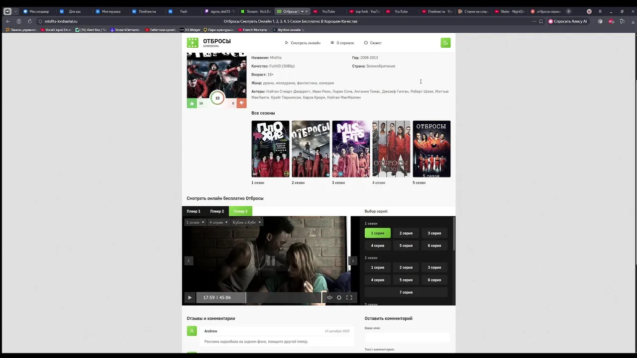This screenshot has height=358, width=637.
Task: Switch to the top fonk YouTube browser tab
Action: click(x=364, y=11)
